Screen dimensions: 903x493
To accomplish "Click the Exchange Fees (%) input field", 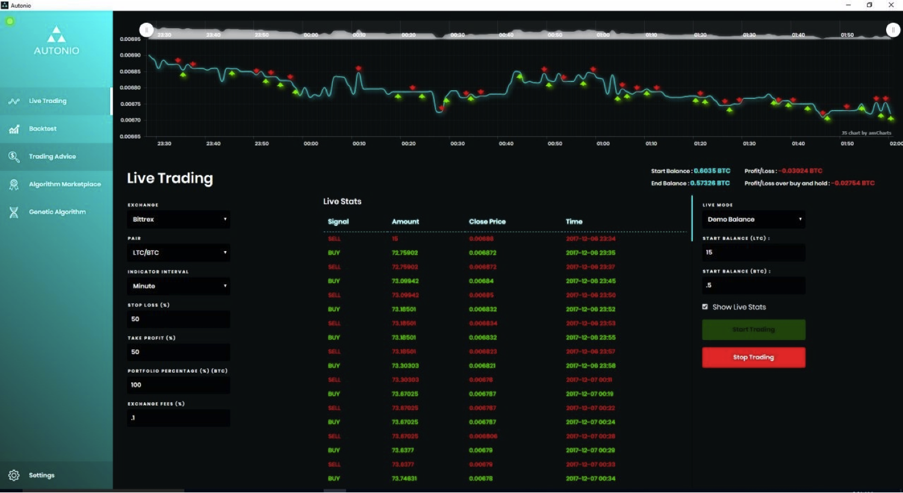I will 178,418.
